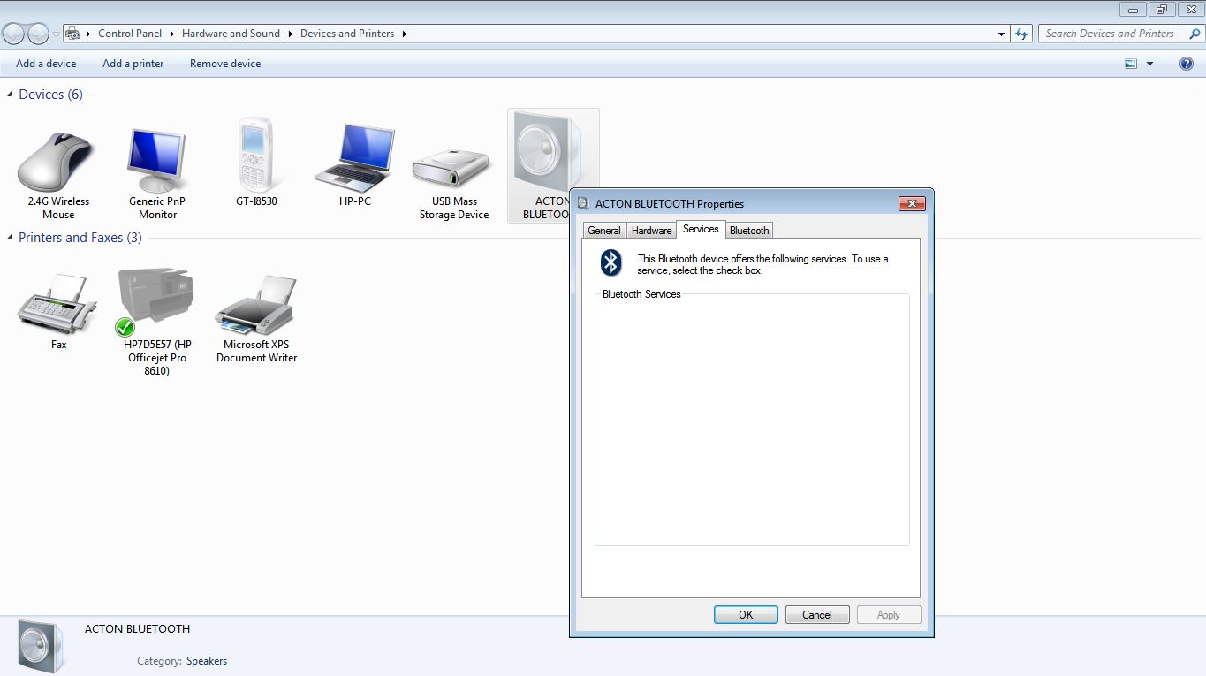Switch to the Hardware tab
This screenshot has height=676, width=1206.
(652, 231)
